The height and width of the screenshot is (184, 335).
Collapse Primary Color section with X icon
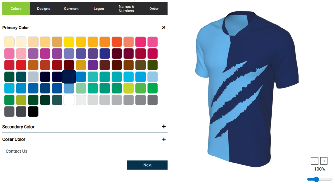(164, 28)
